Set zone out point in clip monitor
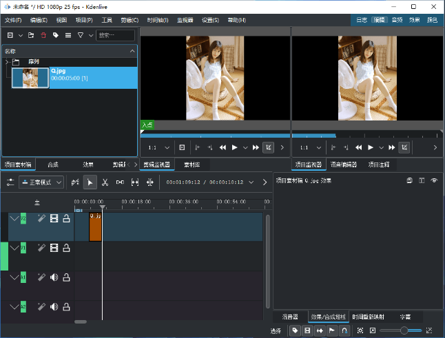The height and width of the screenshot is (338, 445). coord(210,147)
